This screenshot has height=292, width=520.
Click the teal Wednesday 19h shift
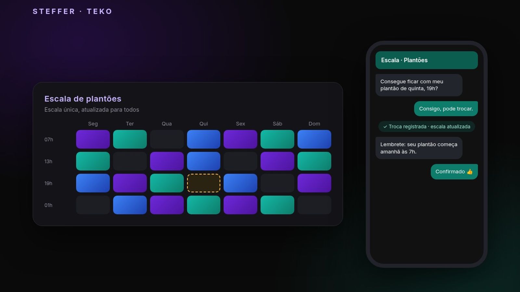click(167, 183)
